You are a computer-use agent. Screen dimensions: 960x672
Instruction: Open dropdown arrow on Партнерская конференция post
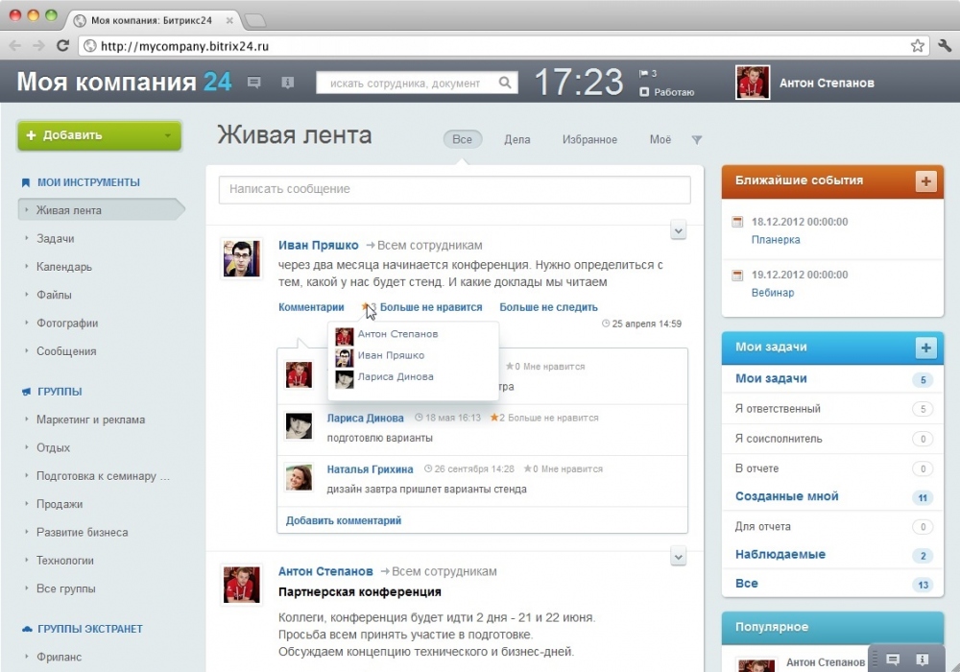tap(679, 556)
